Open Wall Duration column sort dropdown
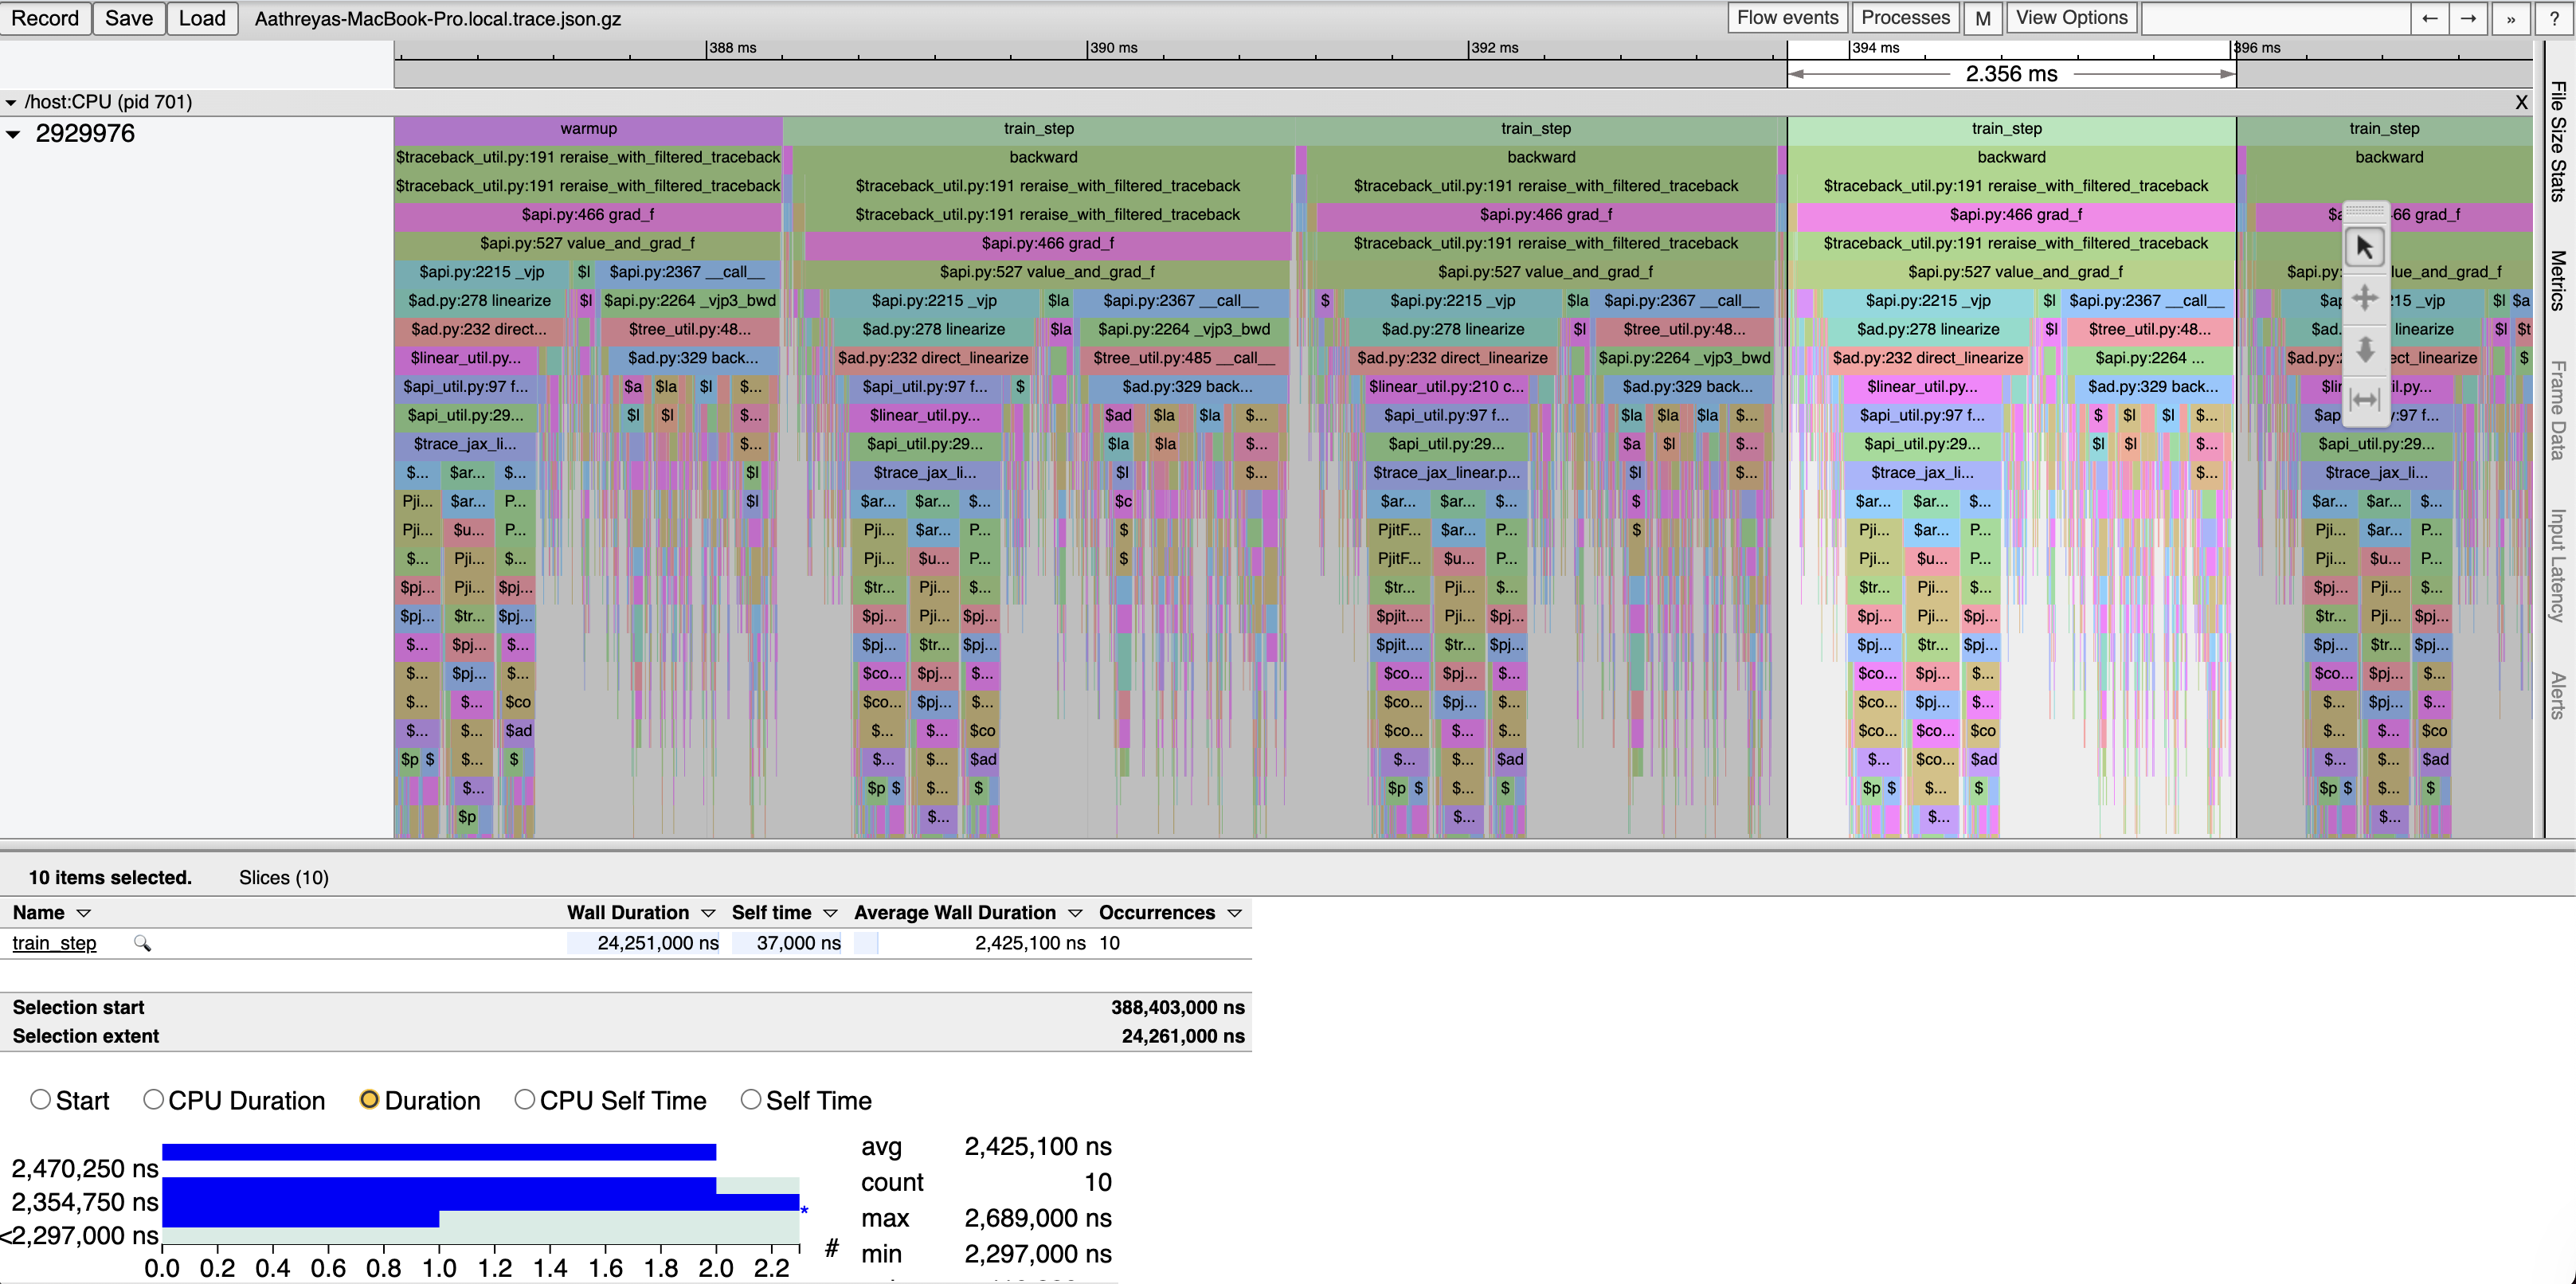Screen dimensions: 2576x1284 pyautogui.click(x=708, y=913)
